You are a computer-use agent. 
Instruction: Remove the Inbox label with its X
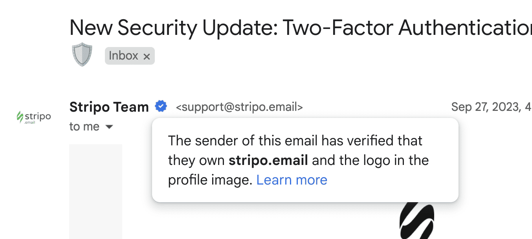point(147,57)
